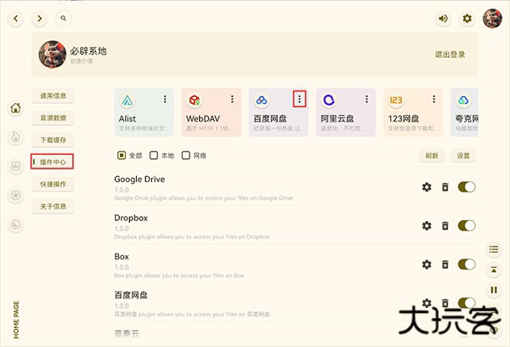Toggle the Dropbox plugin switch
Image resolution: width=510 pixels, height=347 pixels.
(466, 226)
